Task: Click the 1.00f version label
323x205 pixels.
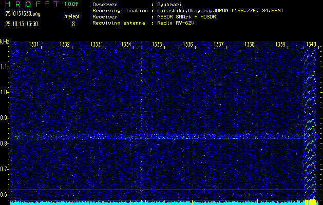Action: point(71,4)
